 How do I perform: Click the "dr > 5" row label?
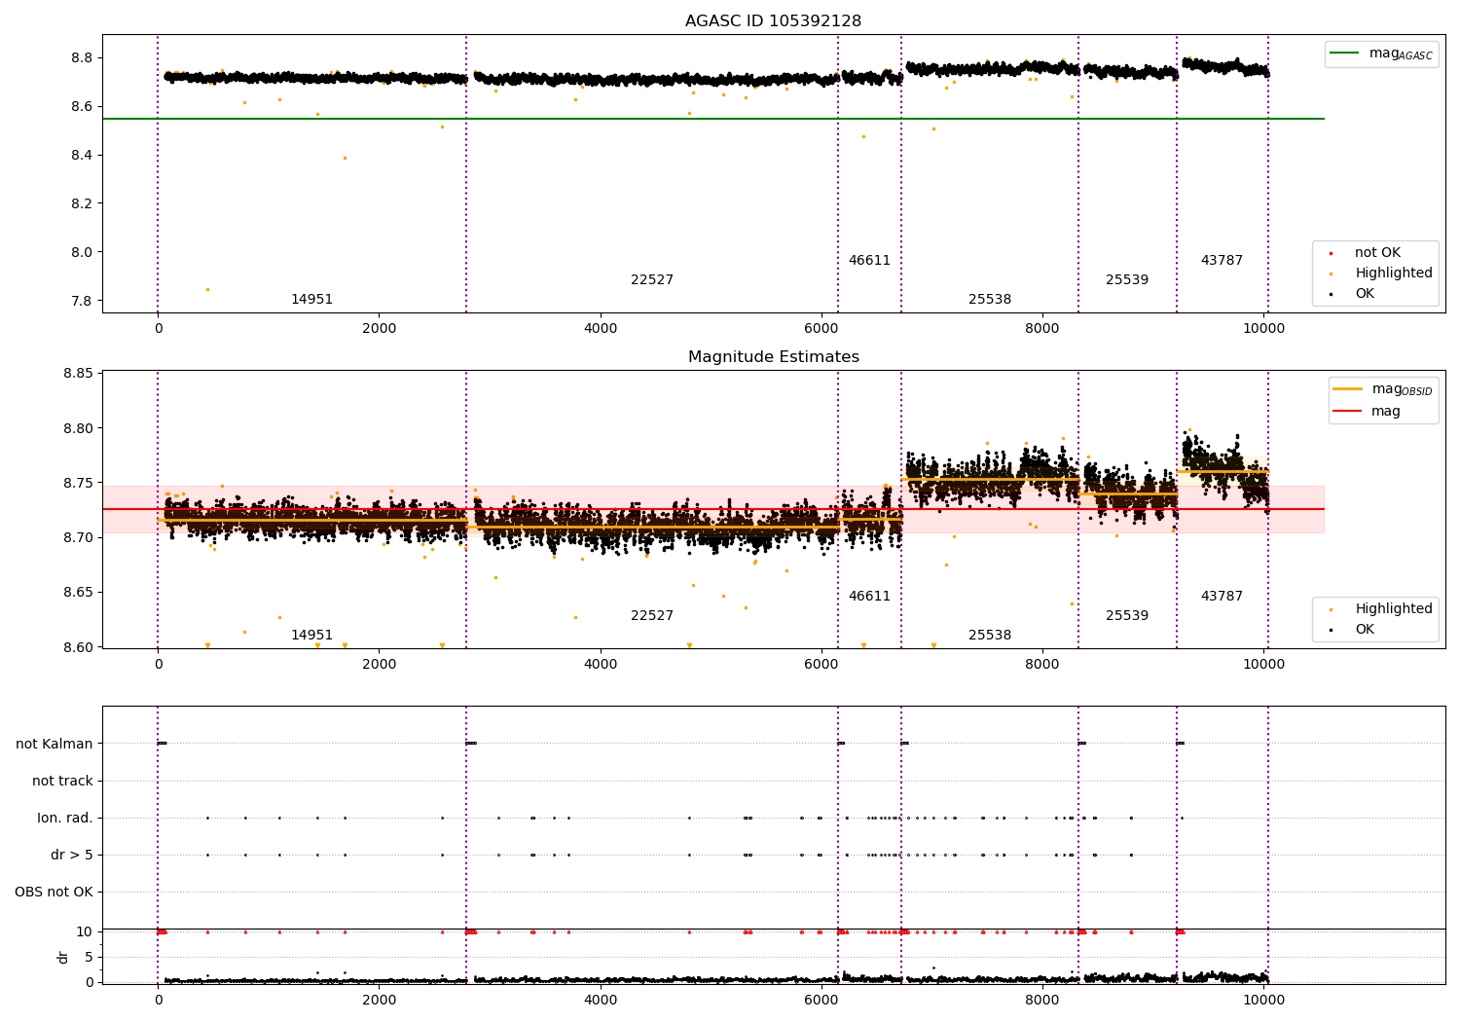pos(72,855)
